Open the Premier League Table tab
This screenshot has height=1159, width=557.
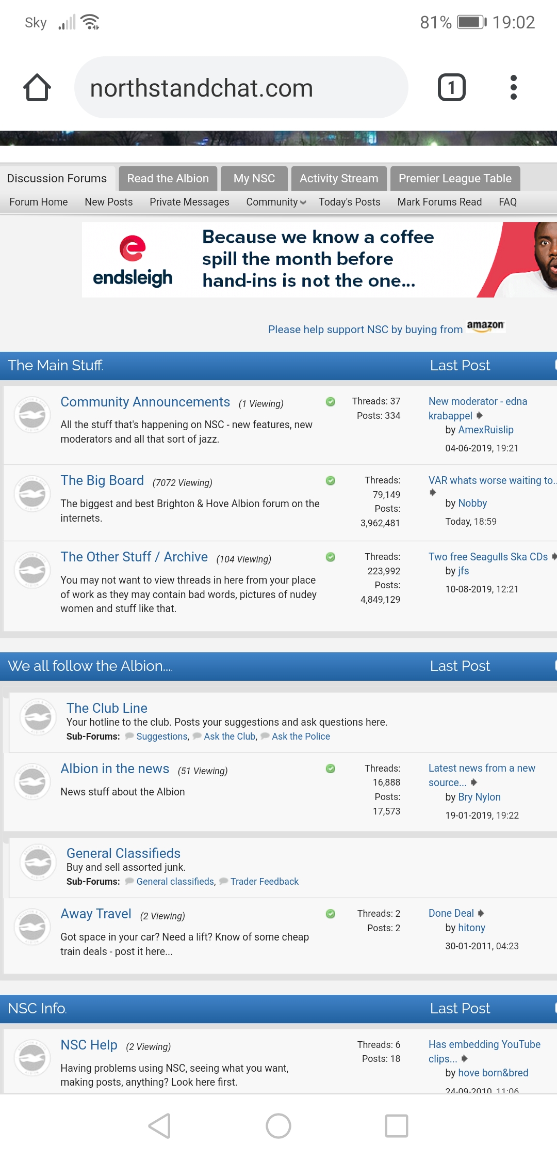coord(455,178)
